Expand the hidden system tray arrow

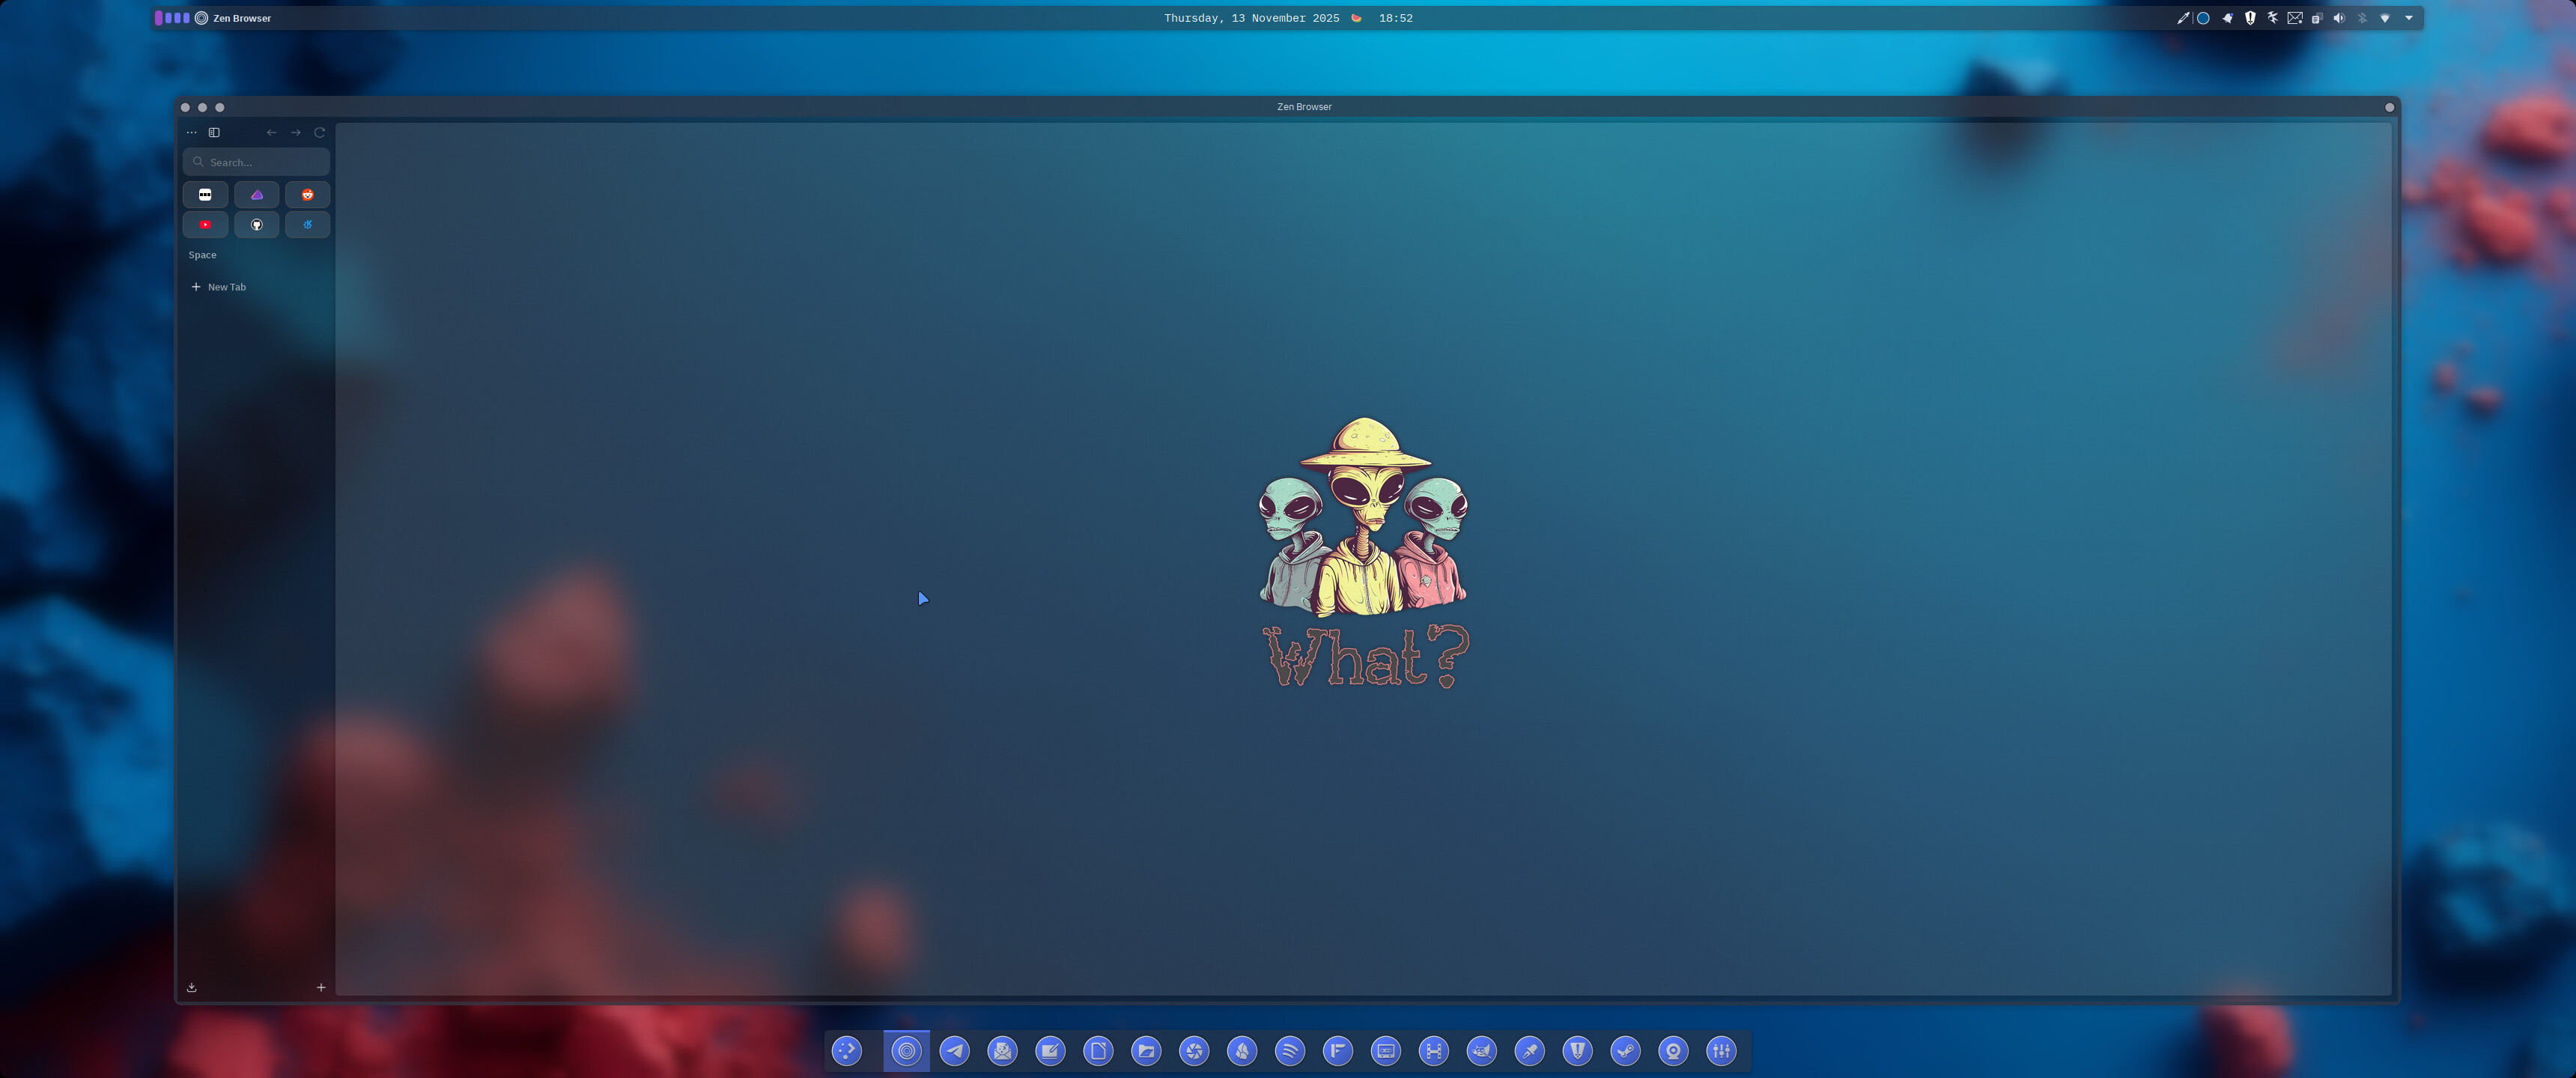pos(2409,18)
